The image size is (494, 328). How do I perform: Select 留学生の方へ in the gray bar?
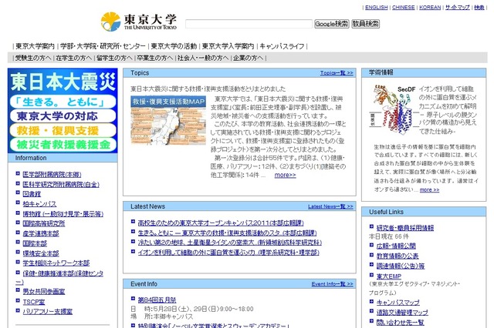pos(114,58)
